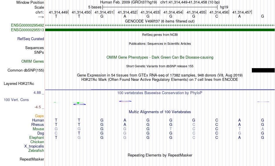Open the RefSeq Curated track label

click(31, 39)
